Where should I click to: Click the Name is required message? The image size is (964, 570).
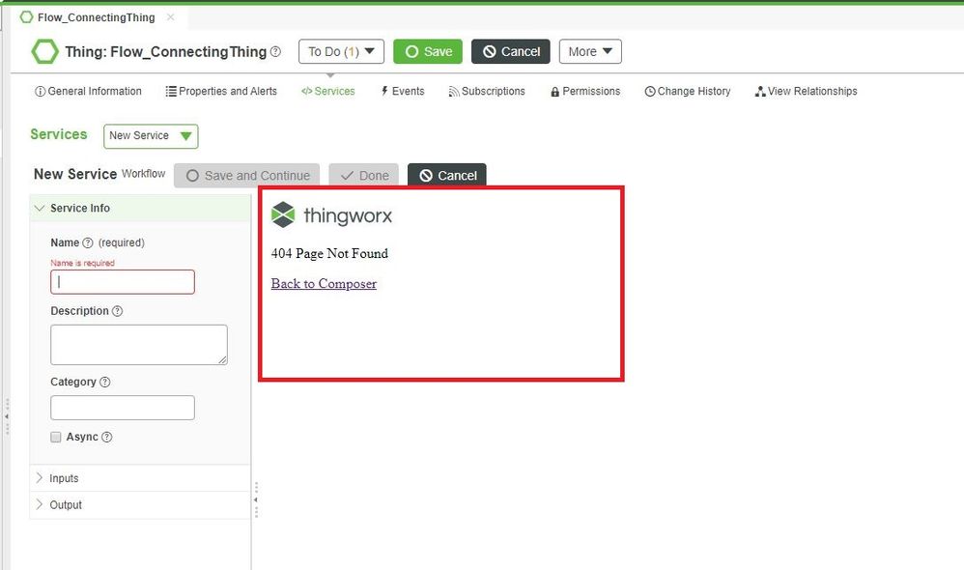pyautogui.click(x=82, y=263)
